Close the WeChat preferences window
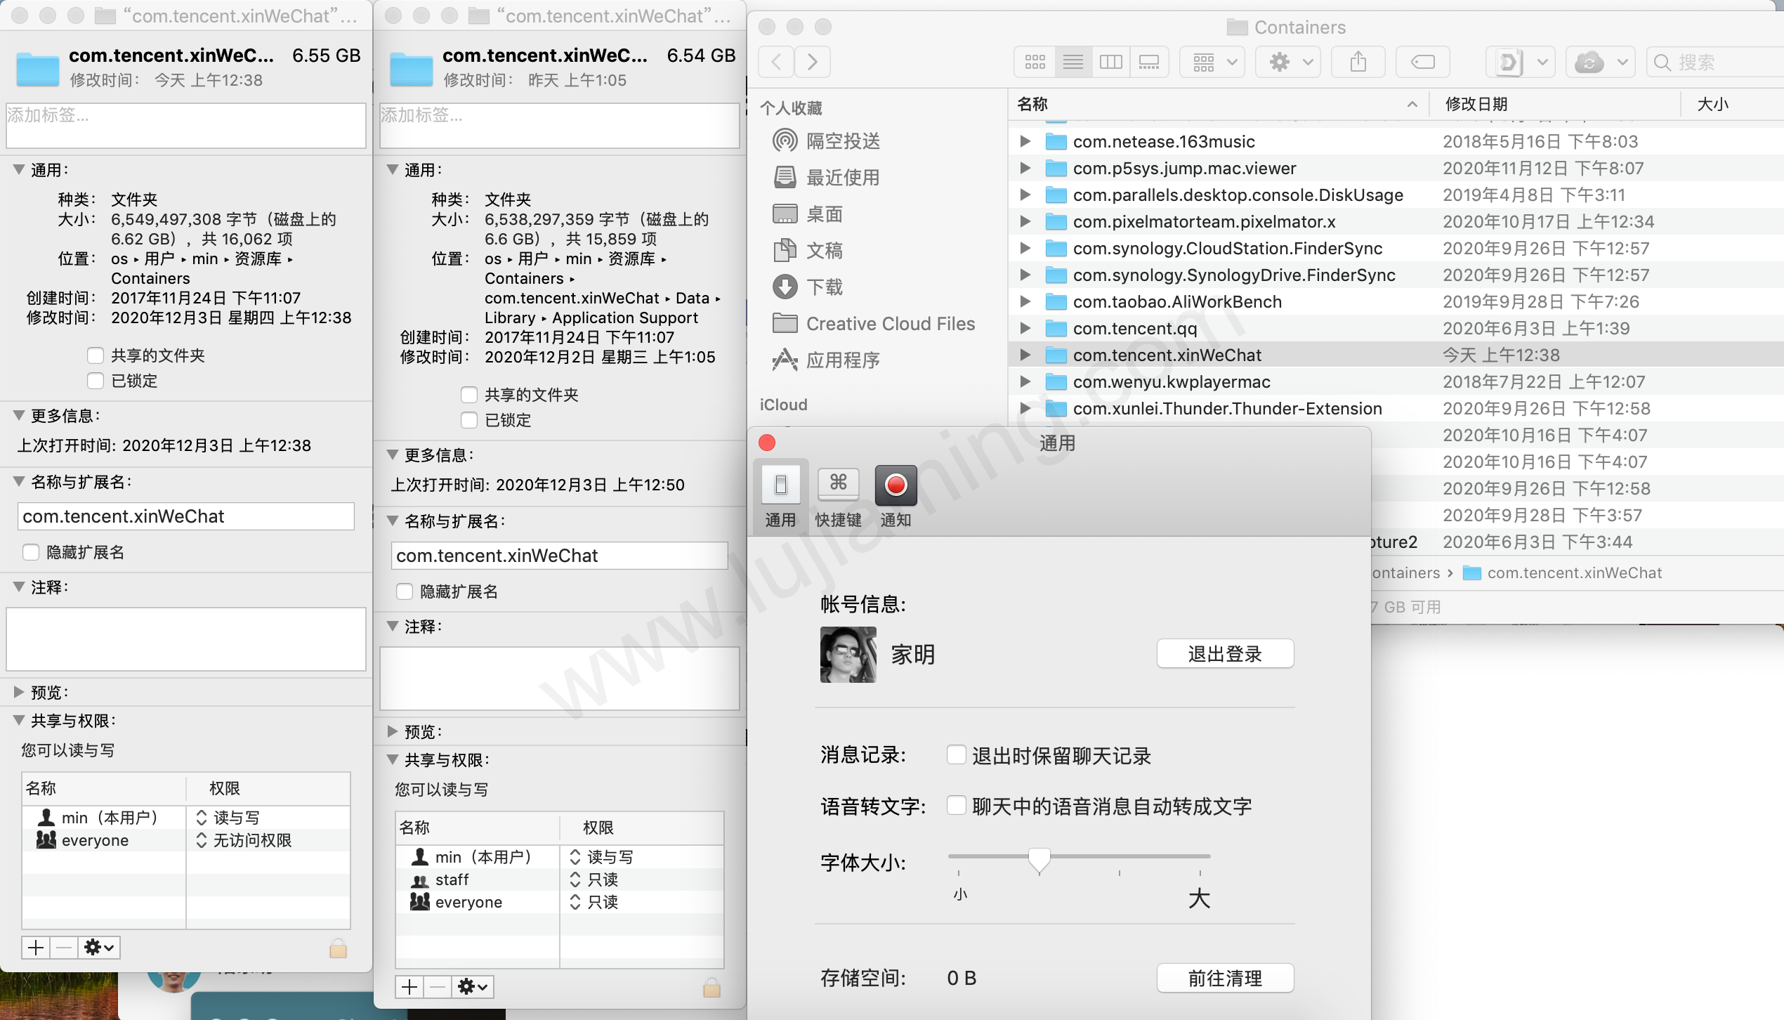The height and width of the screenshot is (1020, 1784). coord(767,443)
